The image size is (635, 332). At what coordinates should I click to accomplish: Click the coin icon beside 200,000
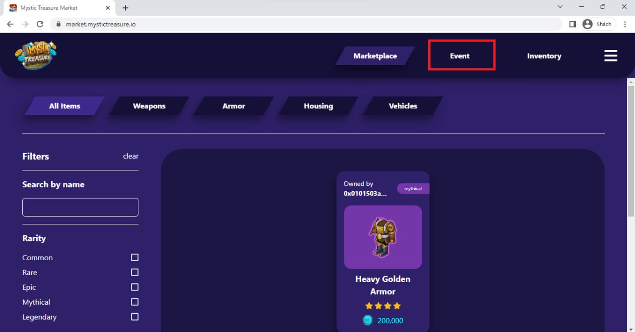(368, 320)
